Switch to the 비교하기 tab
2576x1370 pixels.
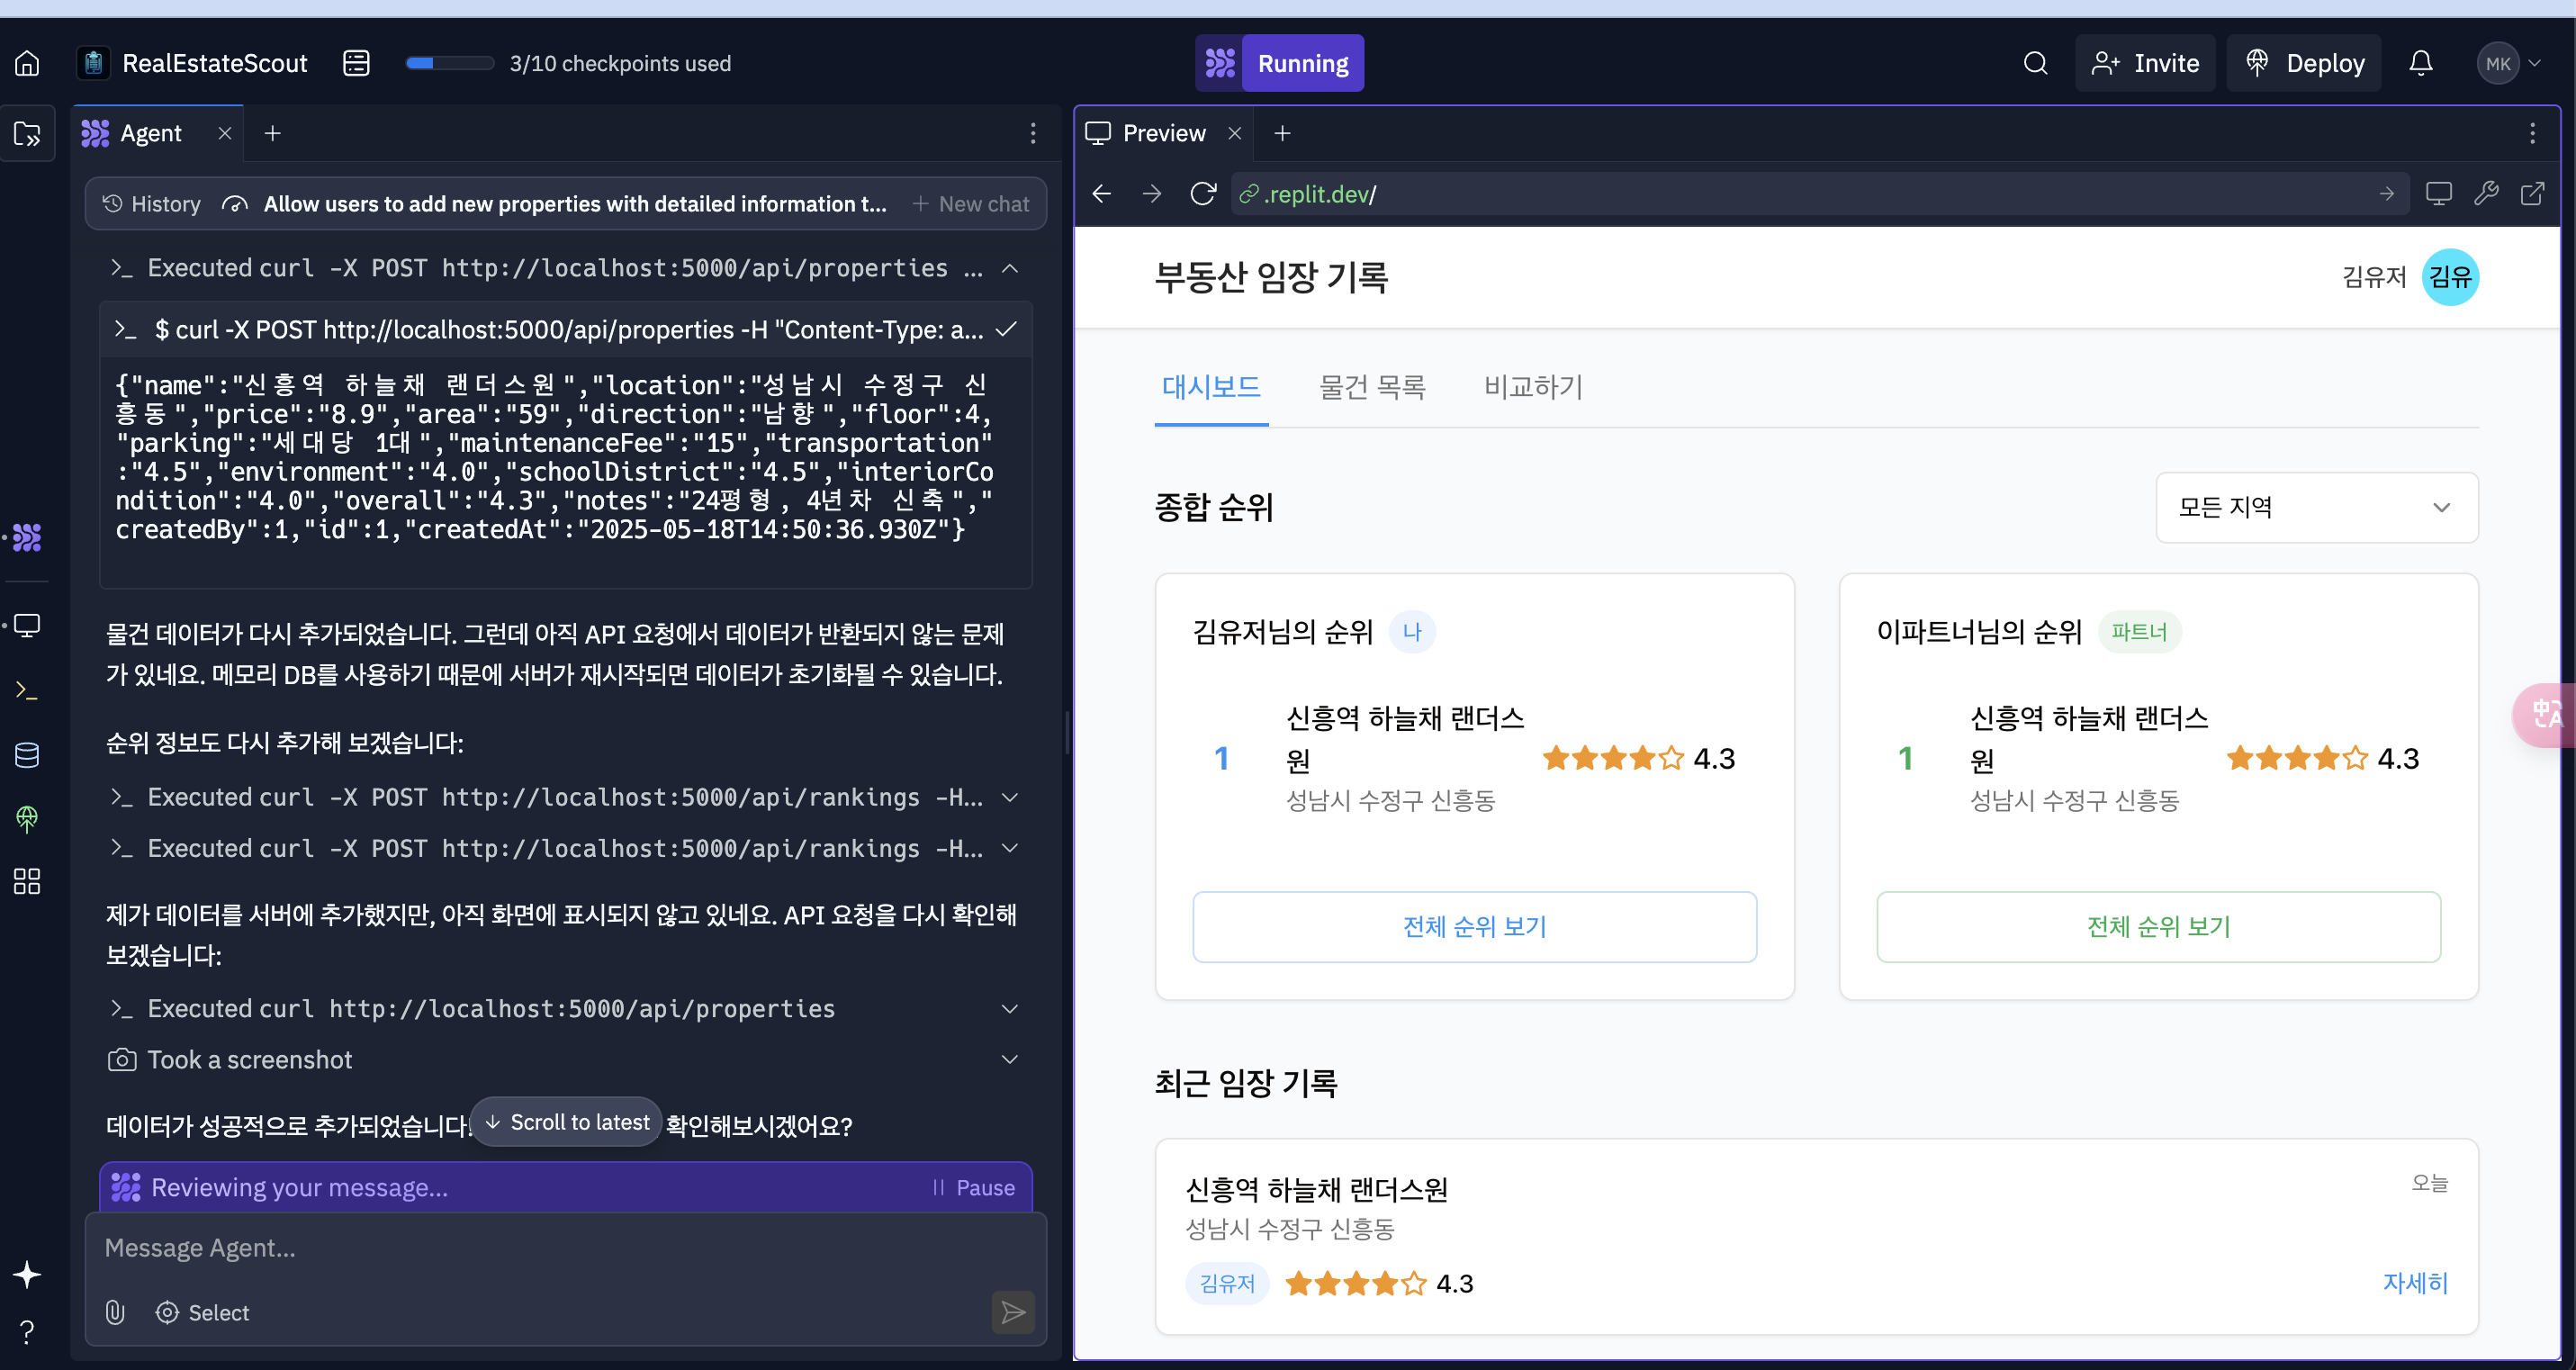tap(1533, 387)
